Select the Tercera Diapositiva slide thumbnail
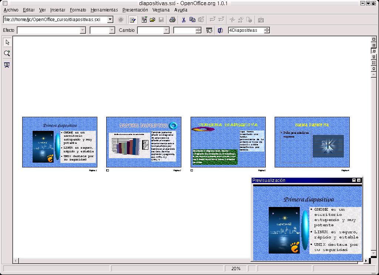Image resolution: width=379 pixels, height=275 pixels. pos(228,142)
